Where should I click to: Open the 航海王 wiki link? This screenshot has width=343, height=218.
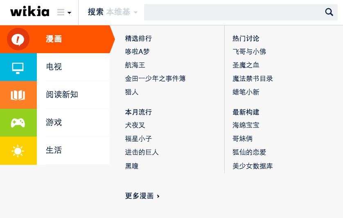point(135,65)
